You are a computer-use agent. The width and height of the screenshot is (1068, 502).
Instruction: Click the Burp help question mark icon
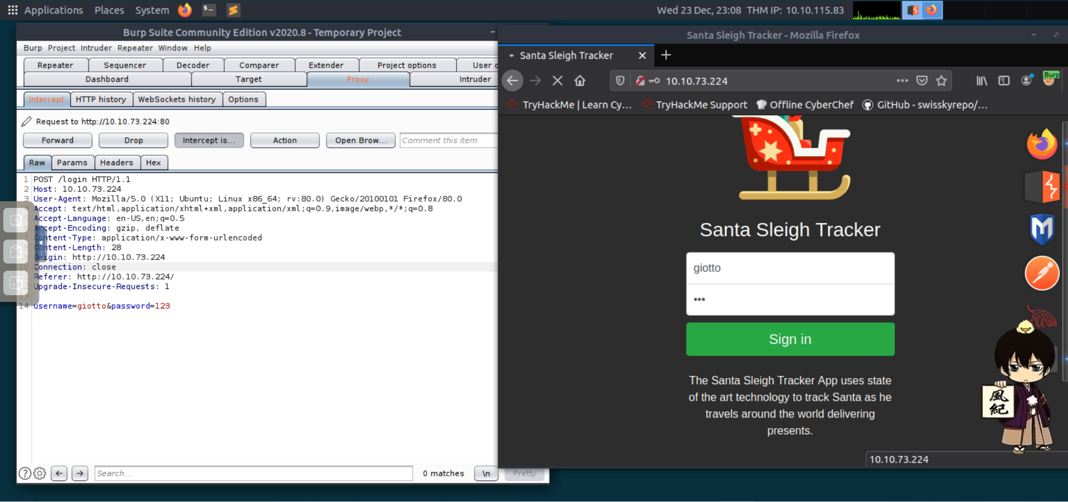pyautogui.click(x=25, y=474)
